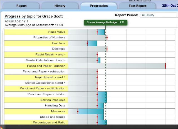Image resolution: width=178 pixels, height=129 pixels.
Task: Select the Percentages and Ratio topic
Action: (49, 122)
